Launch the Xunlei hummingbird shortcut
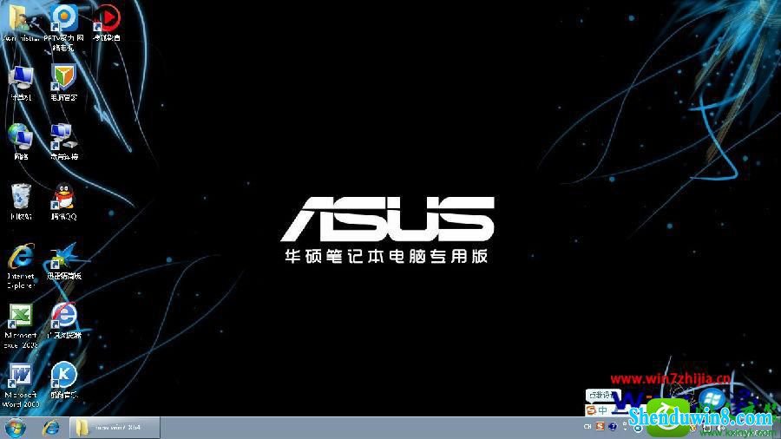781x439 pixels. (x=63, y=260)
